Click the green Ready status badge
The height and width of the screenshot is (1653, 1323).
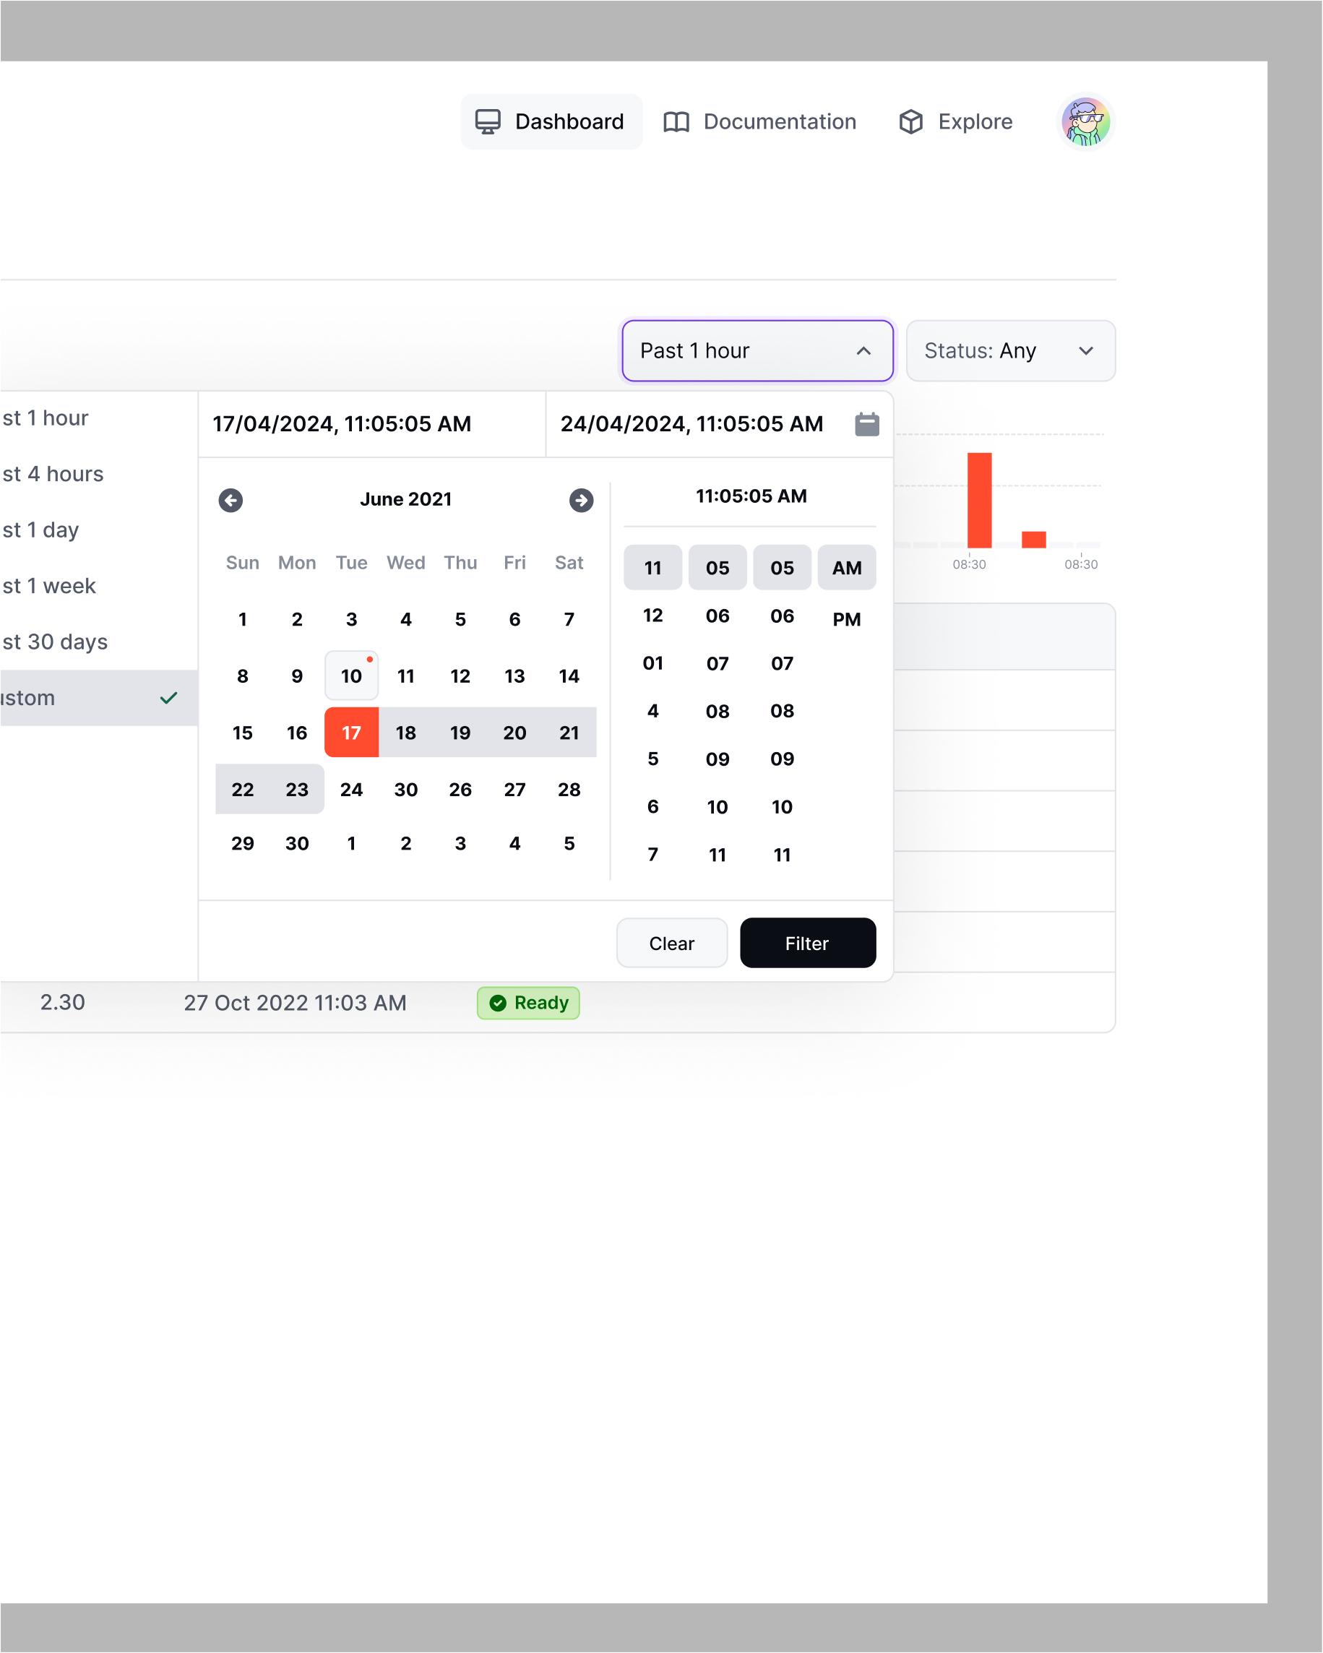(527, 1003)
